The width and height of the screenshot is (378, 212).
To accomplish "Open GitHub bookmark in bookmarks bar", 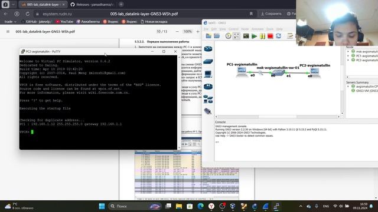I will point(36,22).
